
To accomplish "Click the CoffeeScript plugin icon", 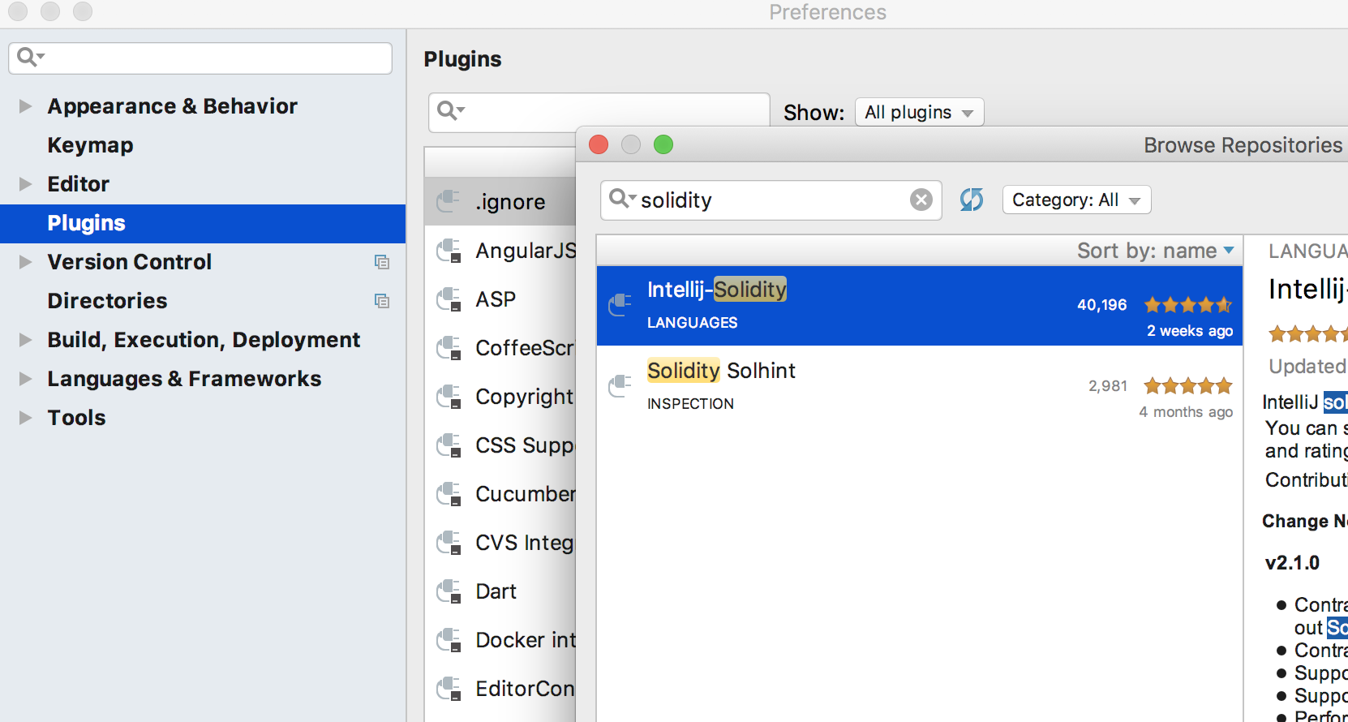I will tap(449, 348).
